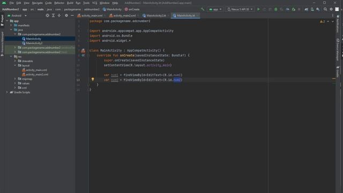Go to previous highlighted error arrow
This screenshot has width=343, height=193.
pos(328,21)
